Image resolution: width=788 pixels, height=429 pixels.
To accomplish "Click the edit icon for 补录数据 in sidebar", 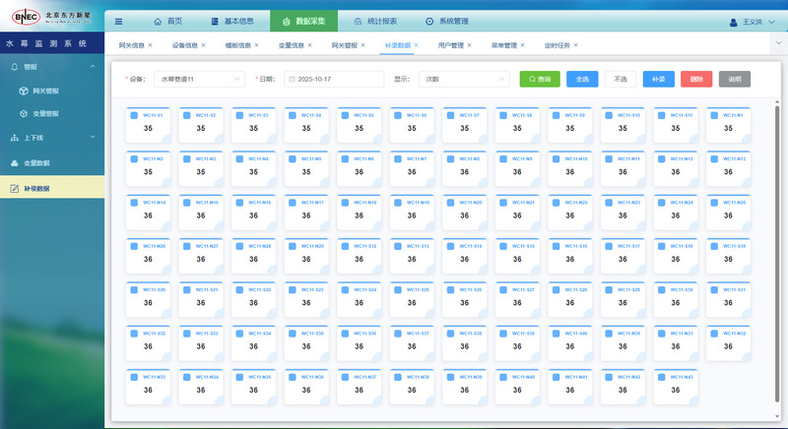I will tap(15, 188).
